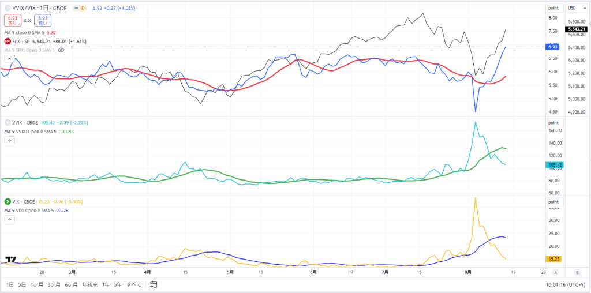591x293 pixels.
Task: Collapse the VIX pane legend chevron
Action: click(9, 219)
